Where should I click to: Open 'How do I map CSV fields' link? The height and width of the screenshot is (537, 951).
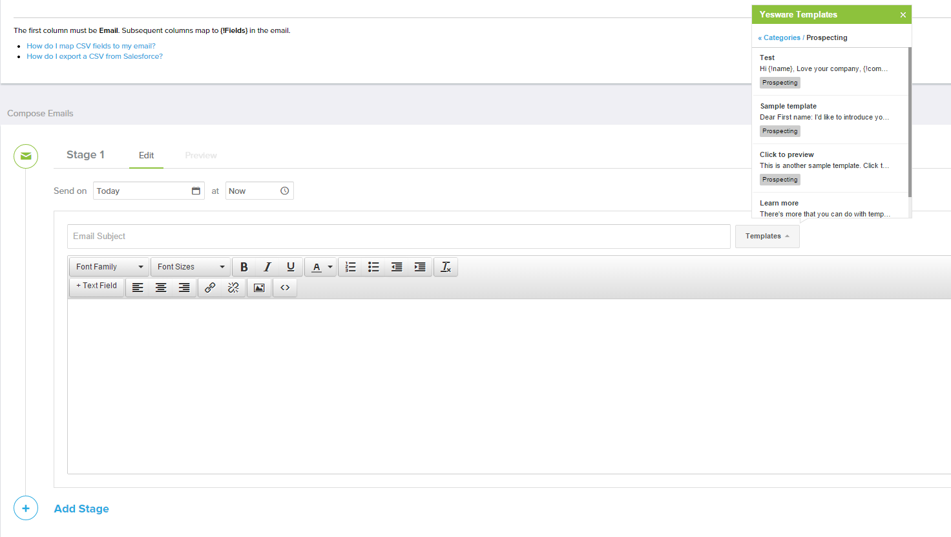(x=91, y=46)
